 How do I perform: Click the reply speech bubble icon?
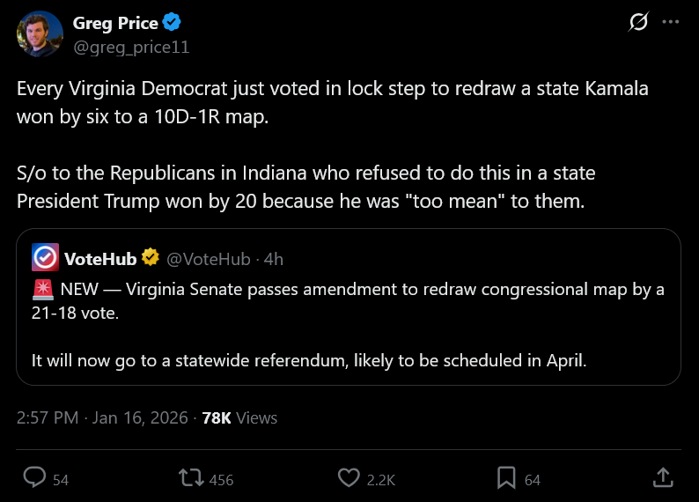[34, 478]
